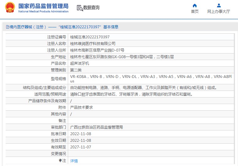The height and width of the screenshot is (166, 238).
Task: Select 广西壮族自治区药品监督管理局 value
Action: tap(96, 127)
